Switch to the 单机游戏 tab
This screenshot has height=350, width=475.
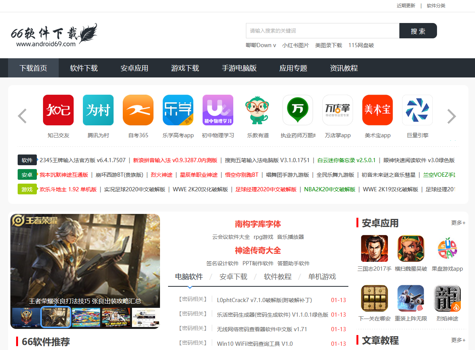tap(322, 277)
